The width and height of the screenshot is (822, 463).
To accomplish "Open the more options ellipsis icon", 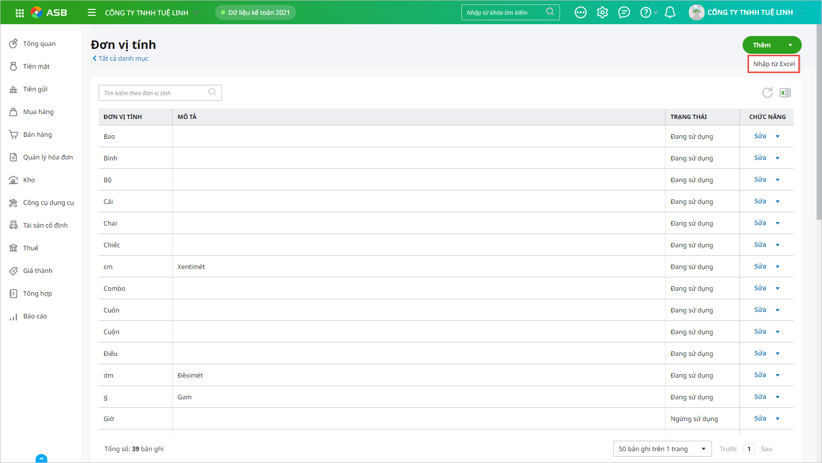I will pyautogui.click(x=581, y=12).
